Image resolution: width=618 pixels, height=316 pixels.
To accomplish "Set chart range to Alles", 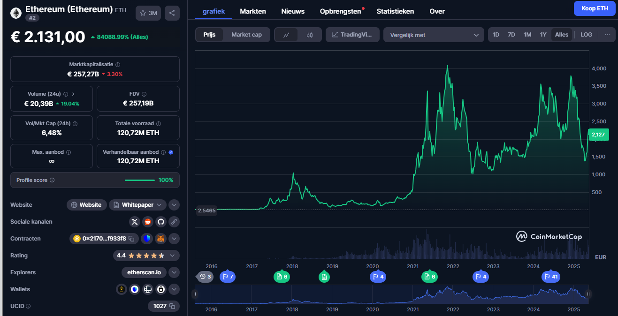I will click(x=562, y=35).
